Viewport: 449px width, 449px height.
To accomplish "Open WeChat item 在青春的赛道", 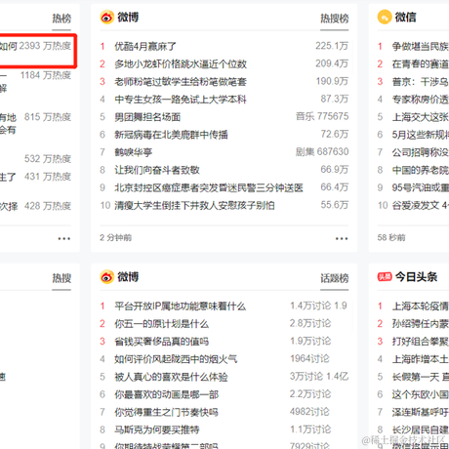I will tap(421, 64).
